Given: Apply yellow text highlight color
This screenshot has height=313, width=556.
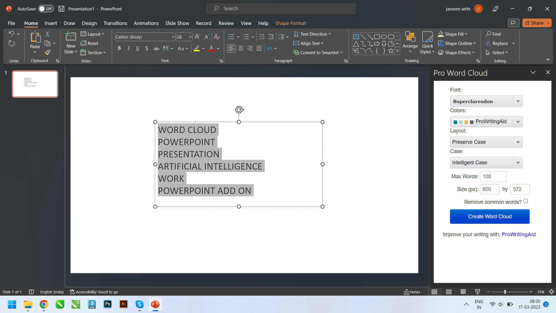Looking at the screenshot, I should pyautogui.click(x=197, y=48).
